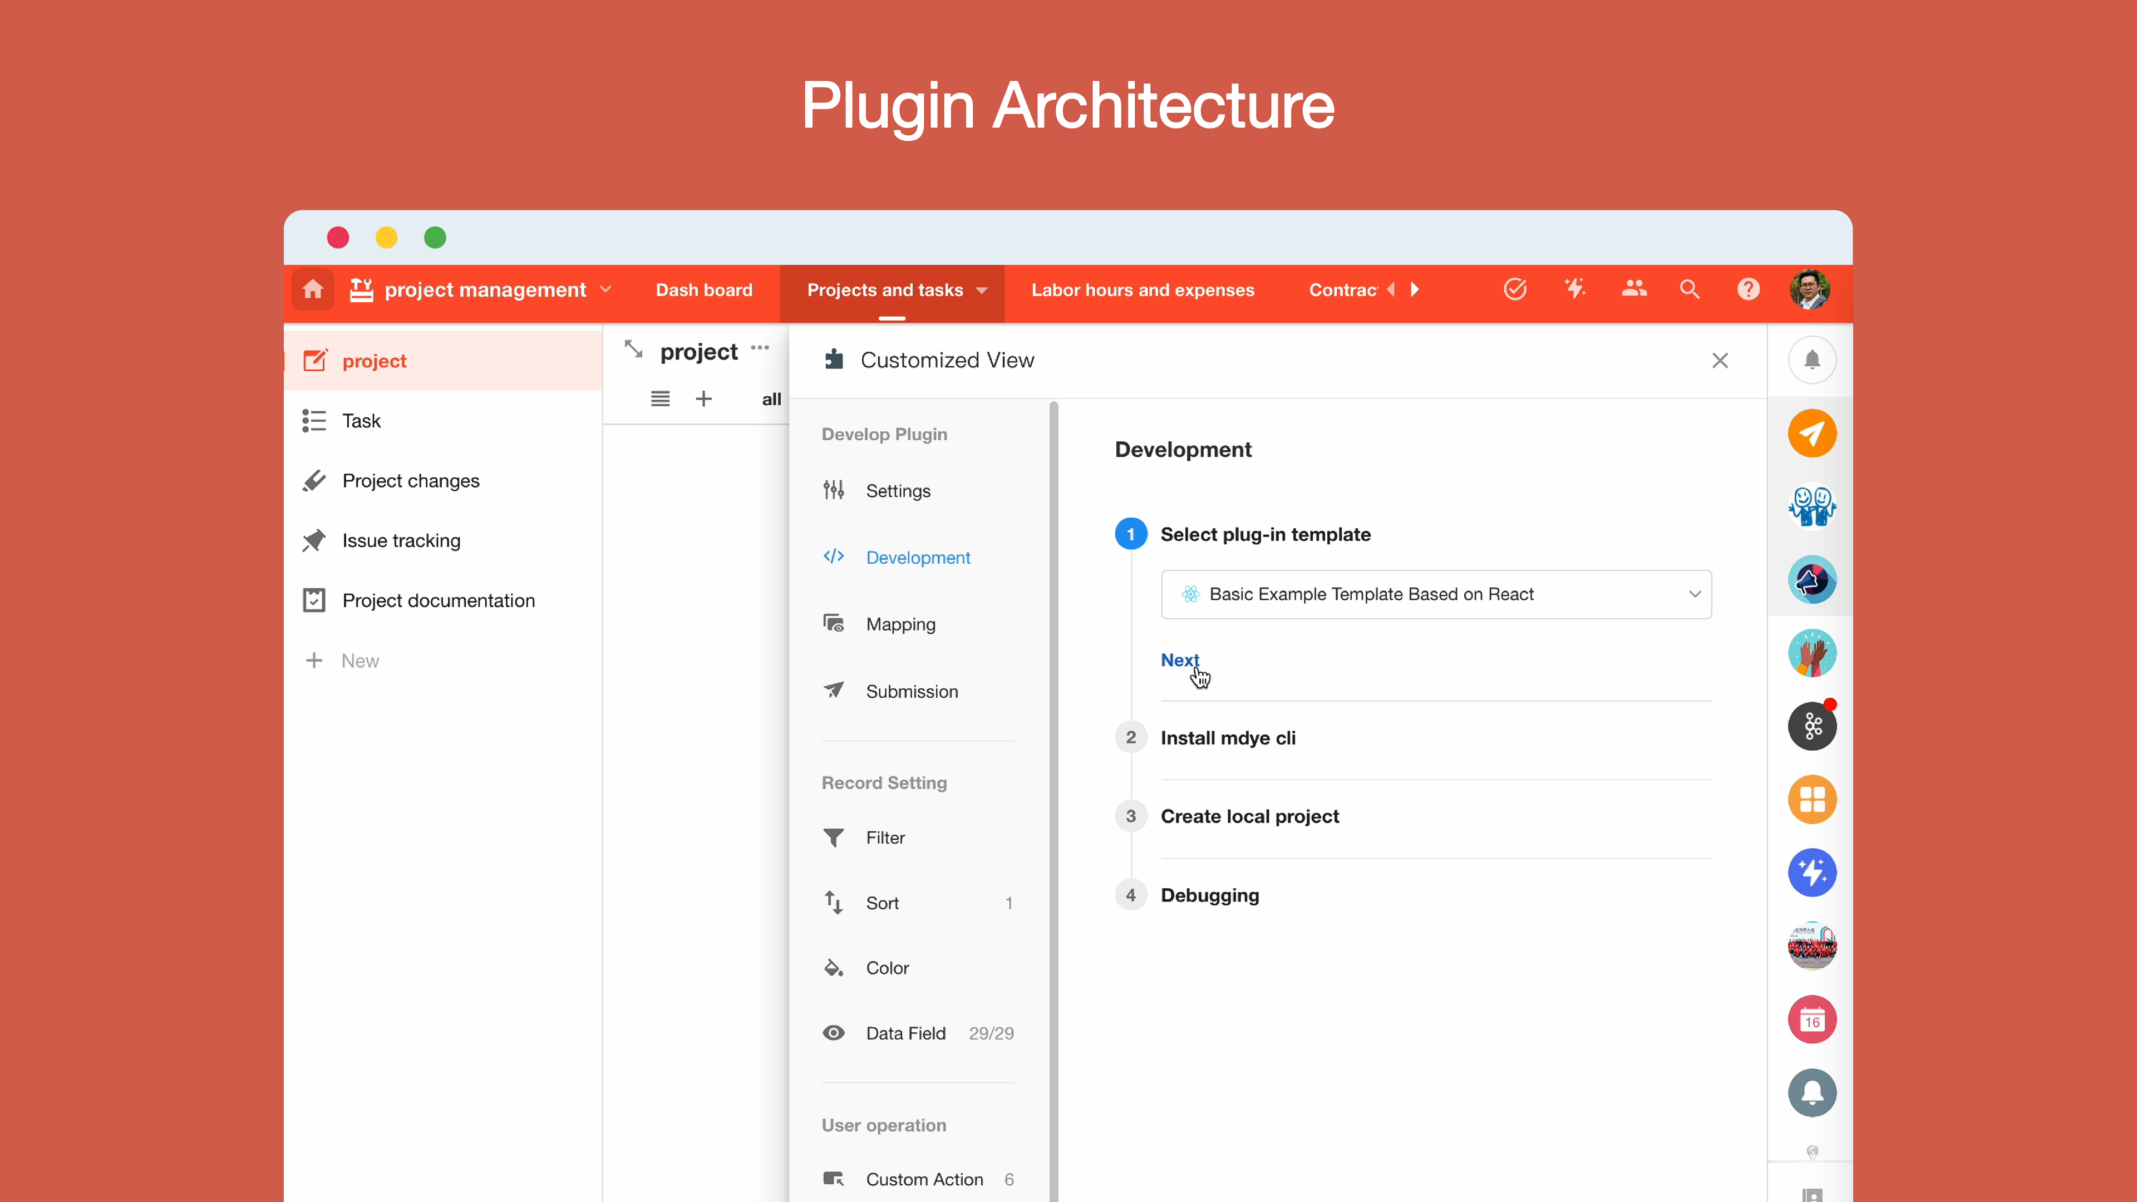Open the Color record setting
This screenshot has width=2137, height=1202.
(887, 968)
